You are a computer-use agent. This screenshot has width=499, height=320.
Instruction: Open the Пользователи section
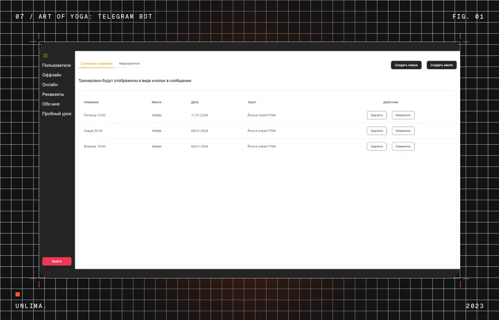click(x=57, y=65)
